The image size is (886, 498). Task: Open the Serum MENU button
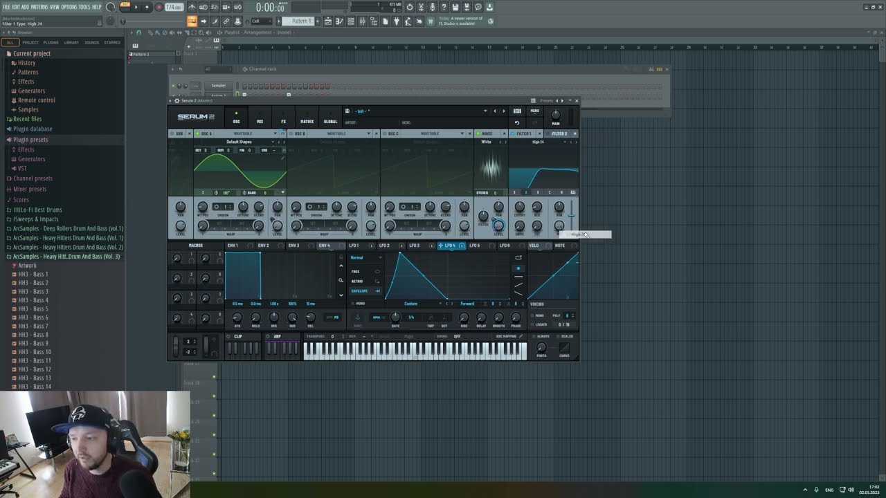[x=534, y=111]
